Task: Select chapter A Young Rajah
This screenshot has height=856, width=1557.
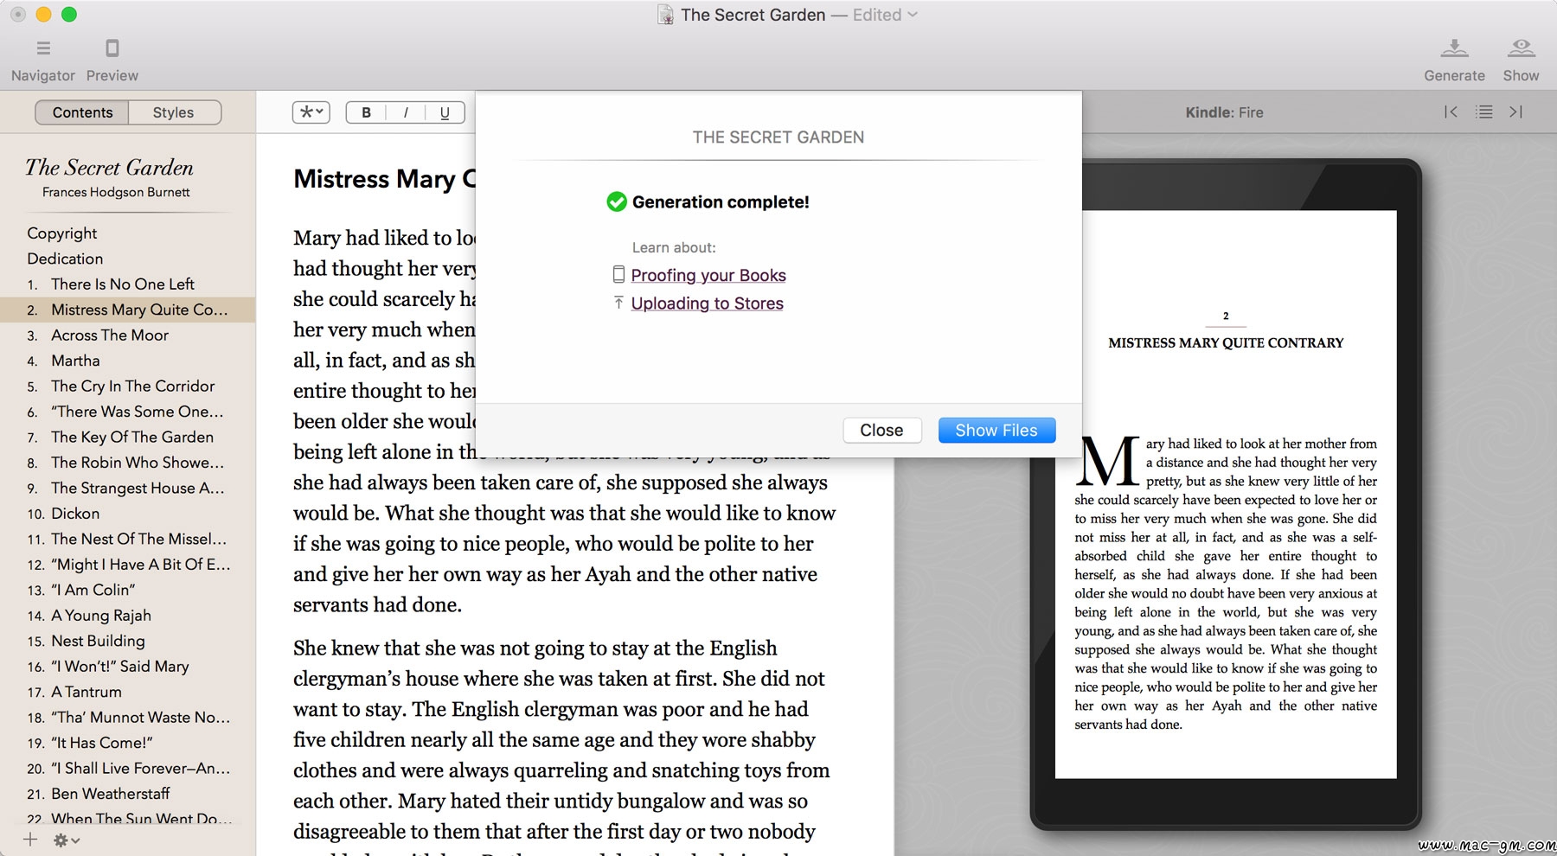Action: 127,616
